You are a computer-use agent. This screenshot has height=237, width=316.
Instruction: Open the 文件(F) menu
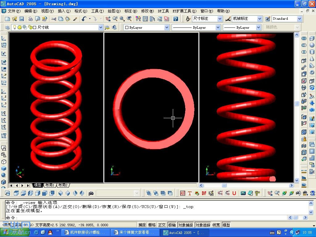pyautogui.click(x=14, y=11)
